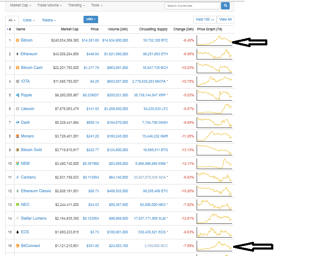Click Ripple supply 38,739,144,847 XRP

(x=150, y=95)
